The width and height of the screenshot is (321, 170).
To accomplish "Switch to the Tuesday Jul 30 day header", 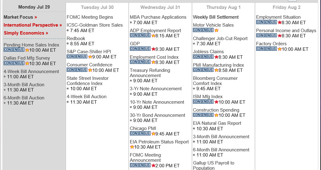I will (x=97, y=7).
